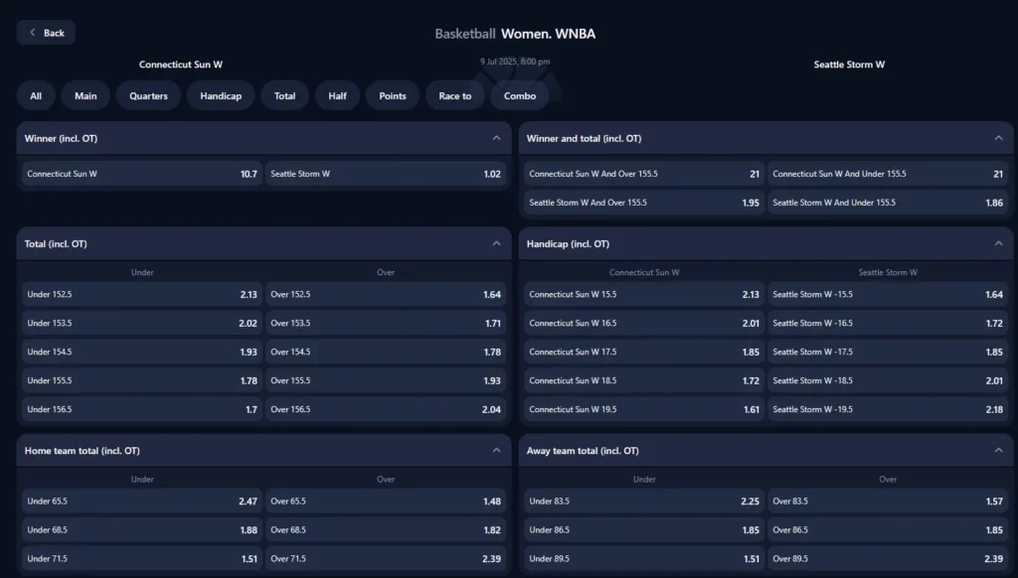The width and height of the screenshot is (1018, 578).
Task: Select the All filter tab
Action: pyautogui.click(x=36, y=95)
